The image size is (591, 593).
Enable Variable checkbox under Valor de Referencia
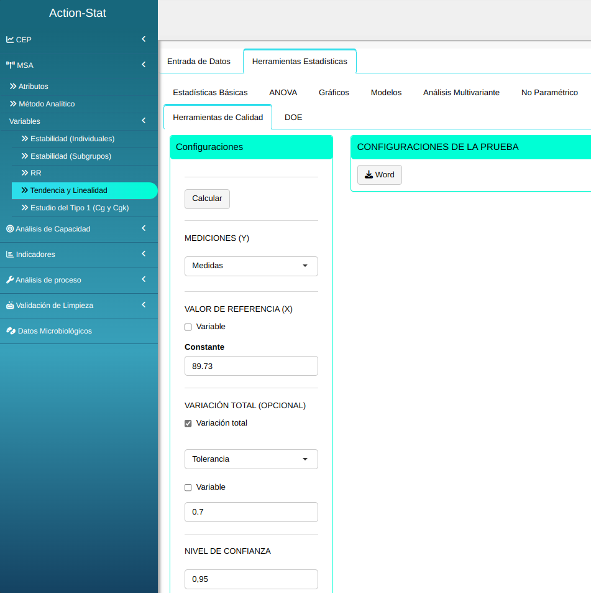[x=188, y=327]
